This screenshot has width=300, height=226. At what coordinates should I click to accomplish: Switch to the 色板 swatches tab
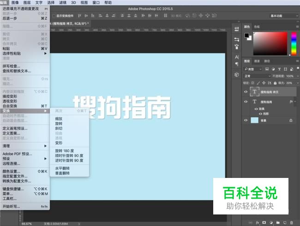257,27
